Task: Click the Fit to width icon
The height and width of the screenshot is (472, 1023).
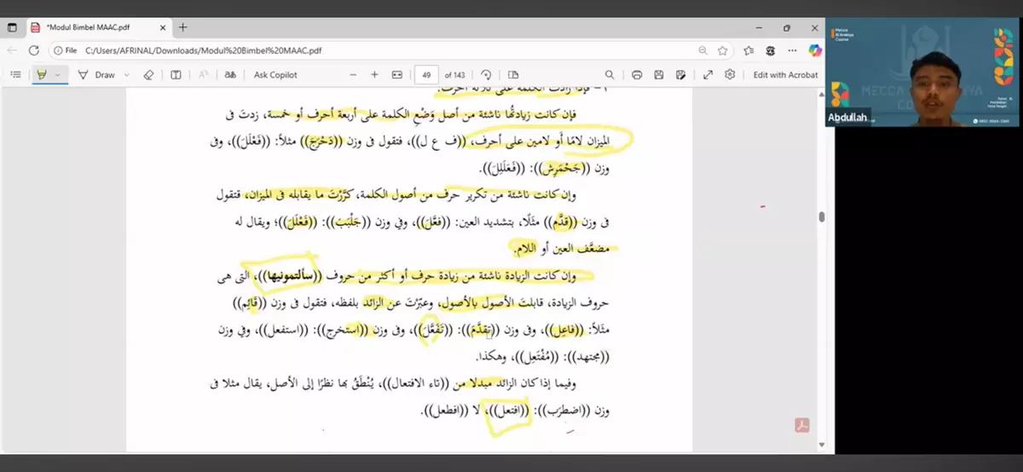Action: [396, 75]
